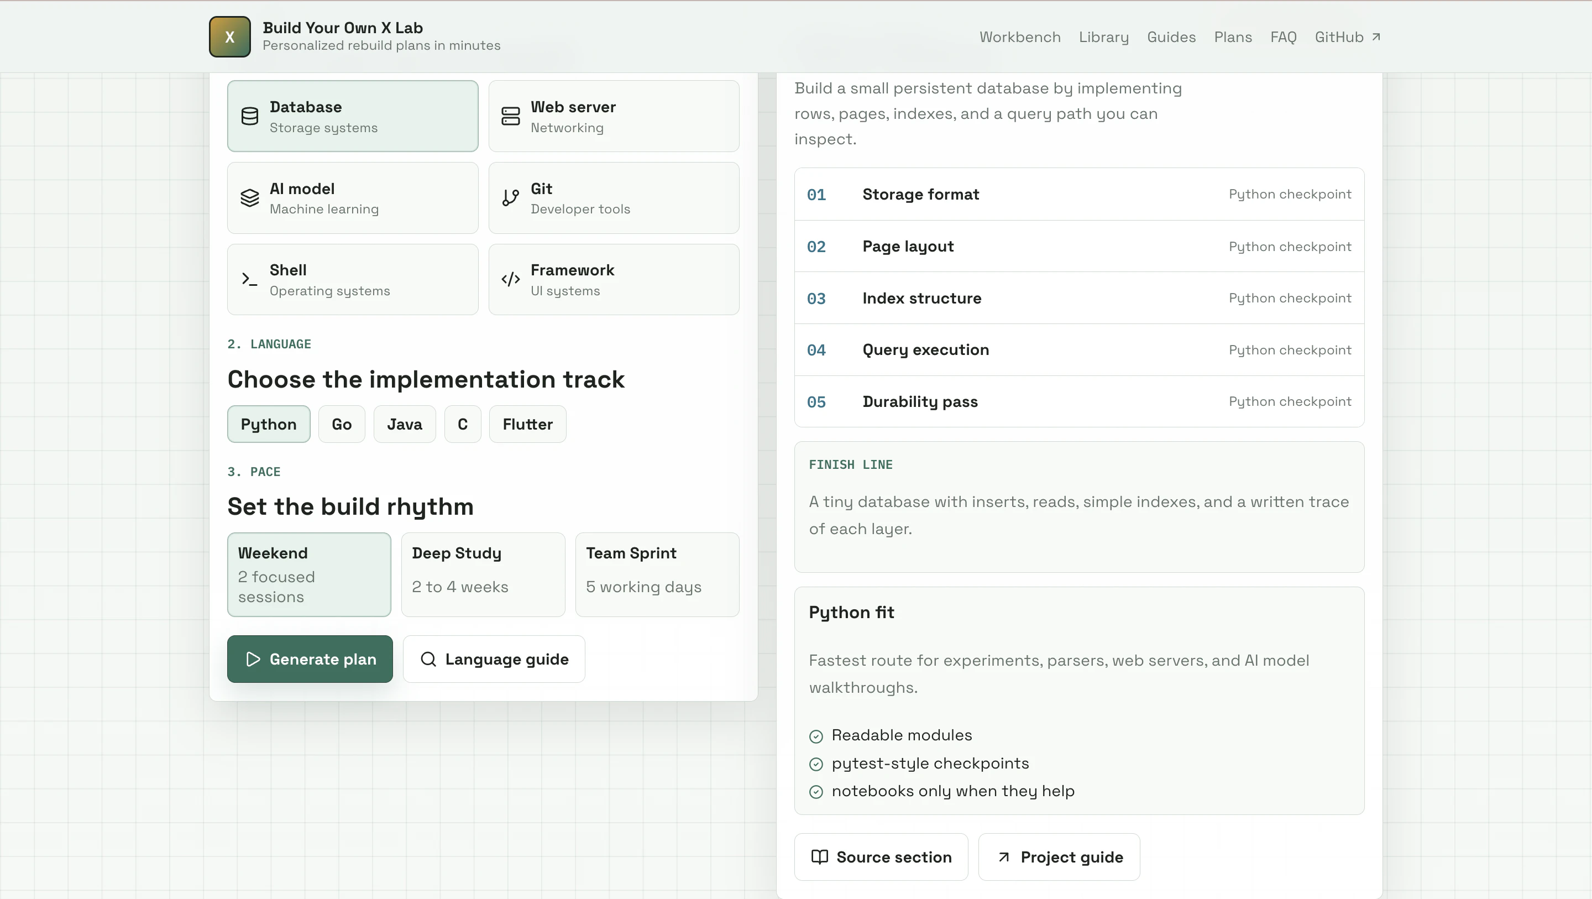Viewport: 1592px width, 899px height.
Task: Choose the Deep Study pace option
Action: click(x=483, y=574)
